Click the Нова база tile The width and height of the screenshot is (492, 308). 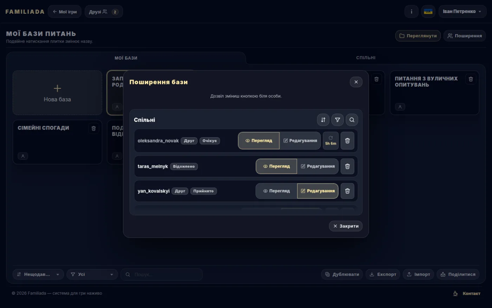click(x=57, y=93)
